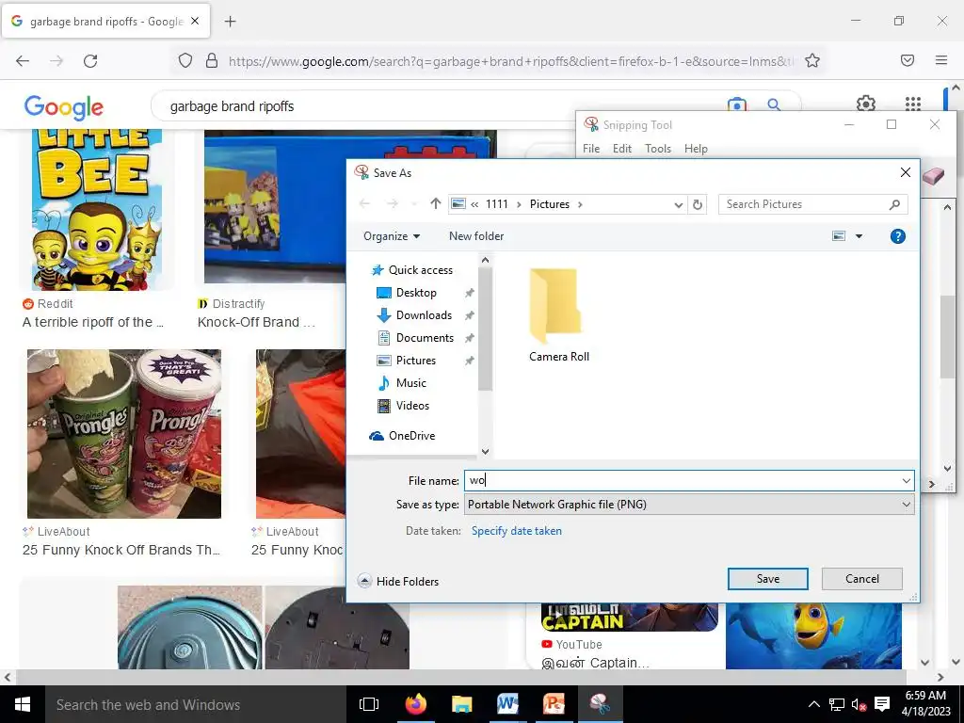This screenshot has height=723, width=964.
Task: Click Google search by image camera icon
Action: (736, 105)
